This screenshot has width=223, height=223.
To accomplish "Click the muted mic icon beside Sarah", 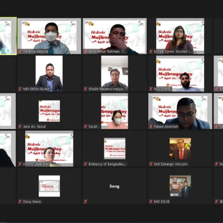I will point(85,126).
